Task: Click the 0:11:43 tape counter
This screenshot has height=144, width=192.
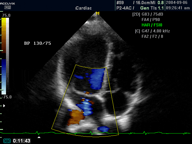Action: point(22,141)
